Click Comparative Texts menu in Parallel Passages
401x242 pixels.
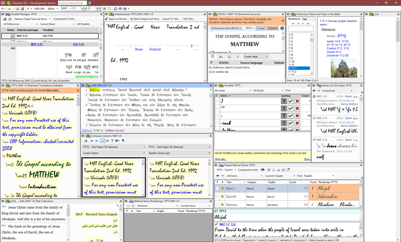click(65, 19)
